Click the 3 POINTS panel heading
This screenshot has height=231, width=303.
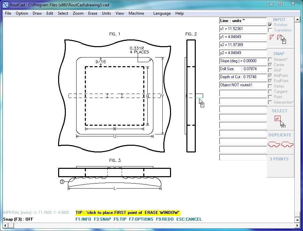point(279,159)
